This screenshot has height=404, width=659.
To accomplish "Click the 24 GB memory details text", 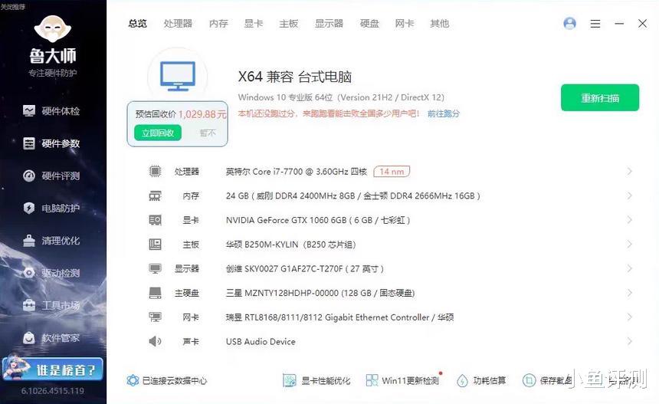I will pos(353,196).
